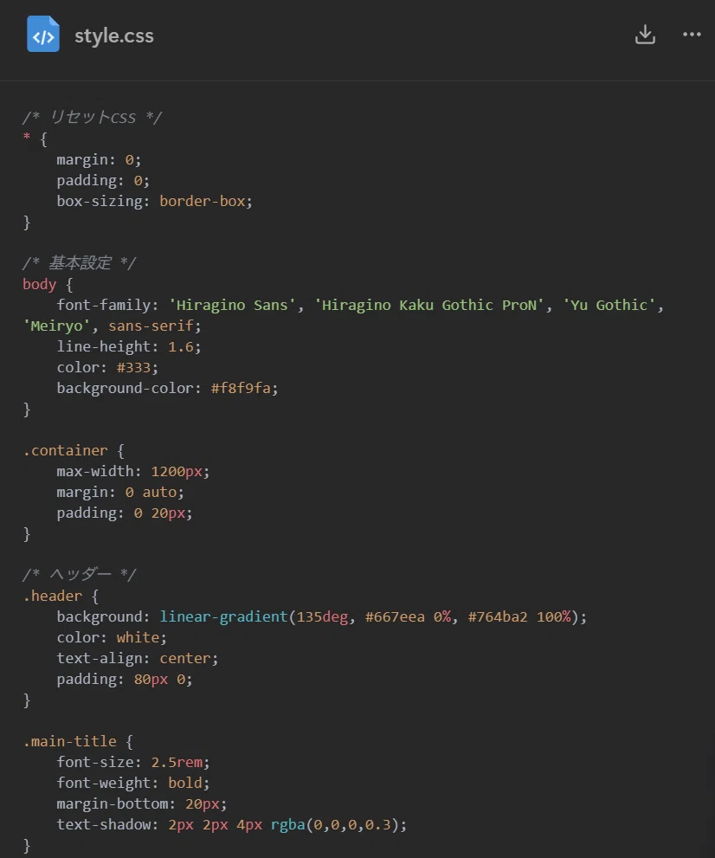This screenshot has width=715, height=858.
Task: Click the 'sans-serif' fallback font
Action: coord(151,326)
